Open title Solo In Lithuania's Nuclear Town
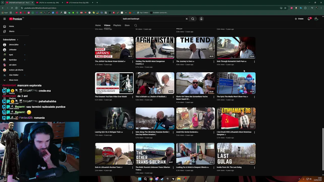This screenshot has width=324, height=182. coord(109,167)
